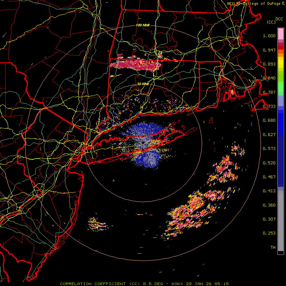
Task: Click the 0.360 legend value
Action: [269, 205]
